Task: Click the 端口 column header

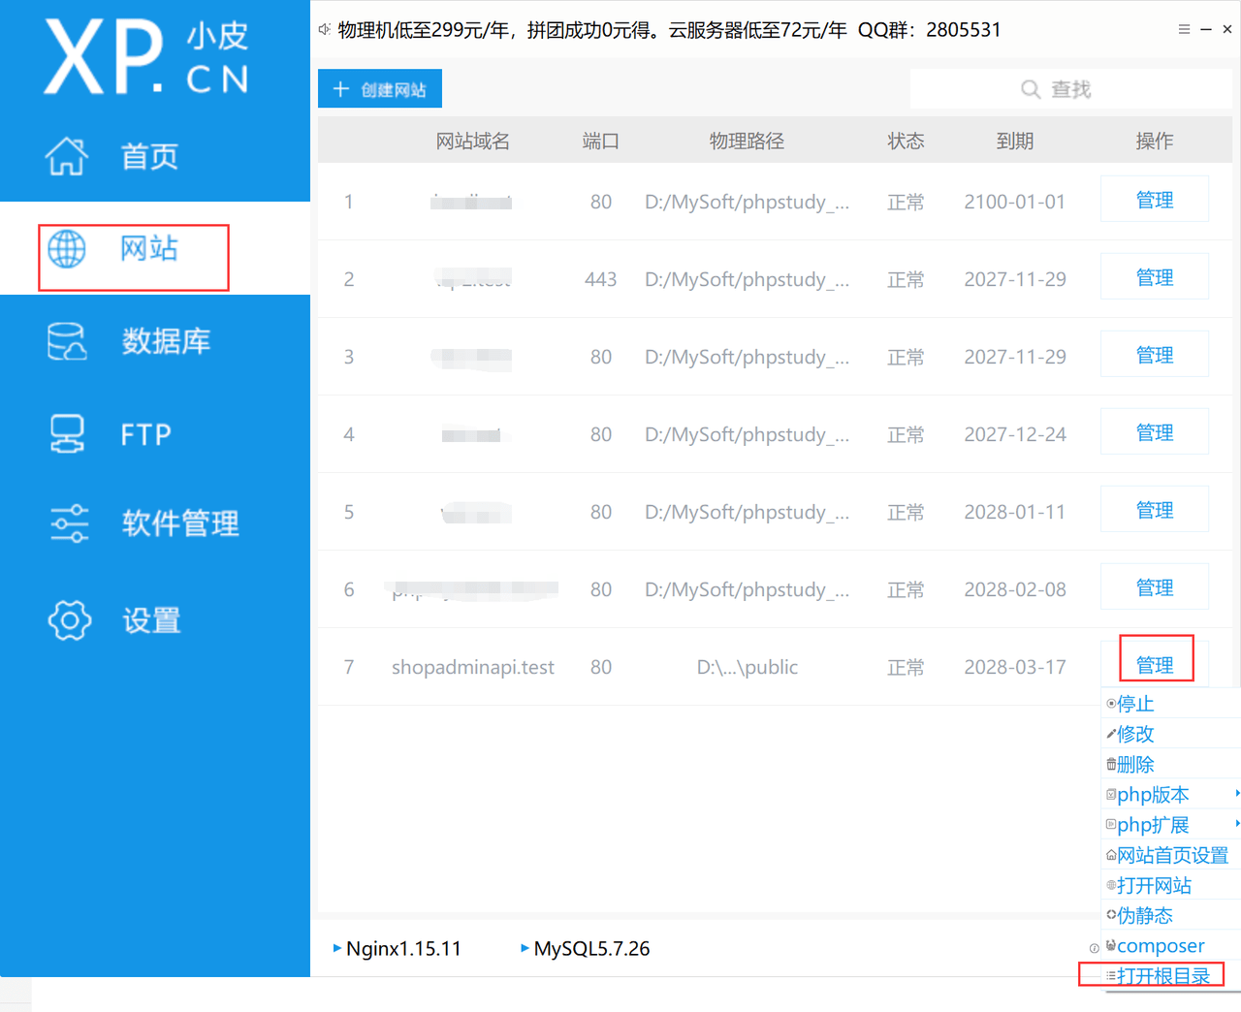Action: click(601, 142)
